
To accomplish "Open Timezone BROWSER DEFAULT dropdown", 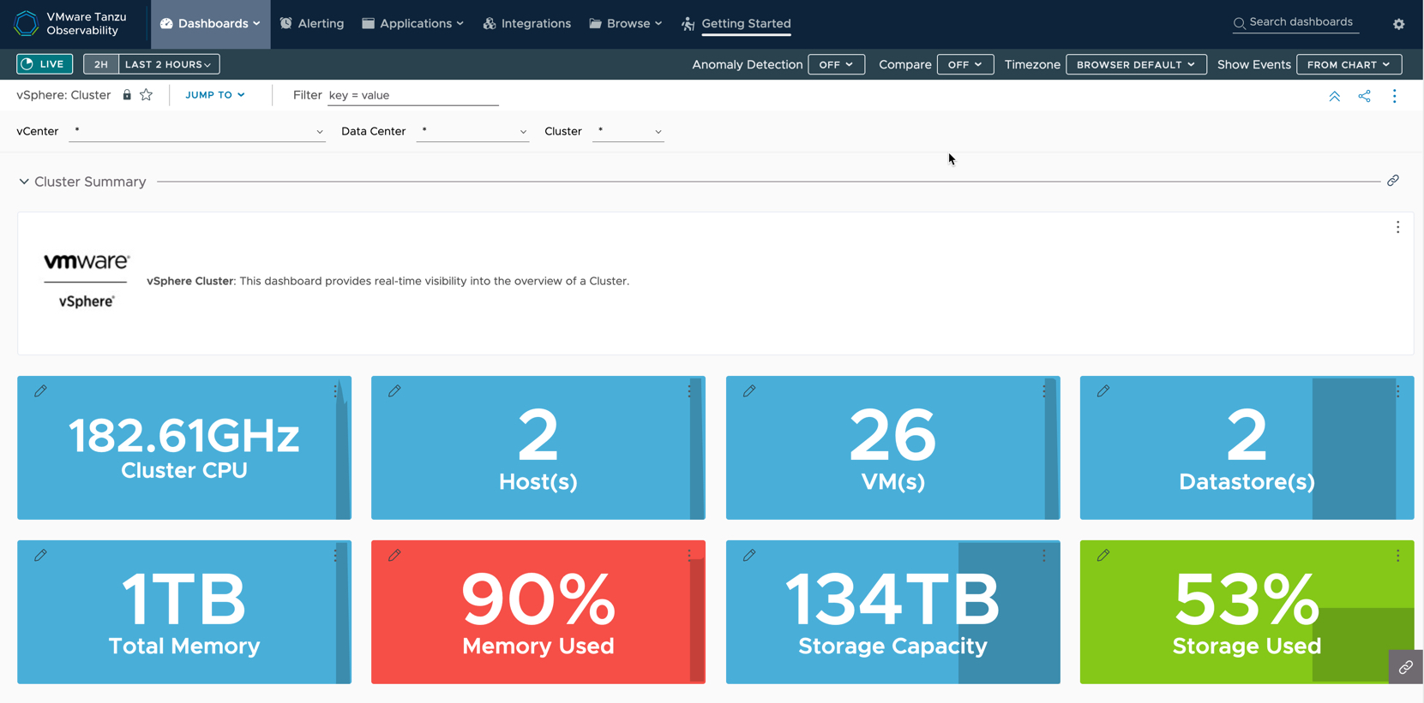I will pos(1136,64).
